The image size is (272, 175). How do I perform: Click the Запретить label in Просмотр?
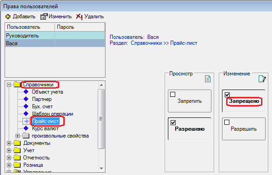pyautogui.click(x=189, y=101)
